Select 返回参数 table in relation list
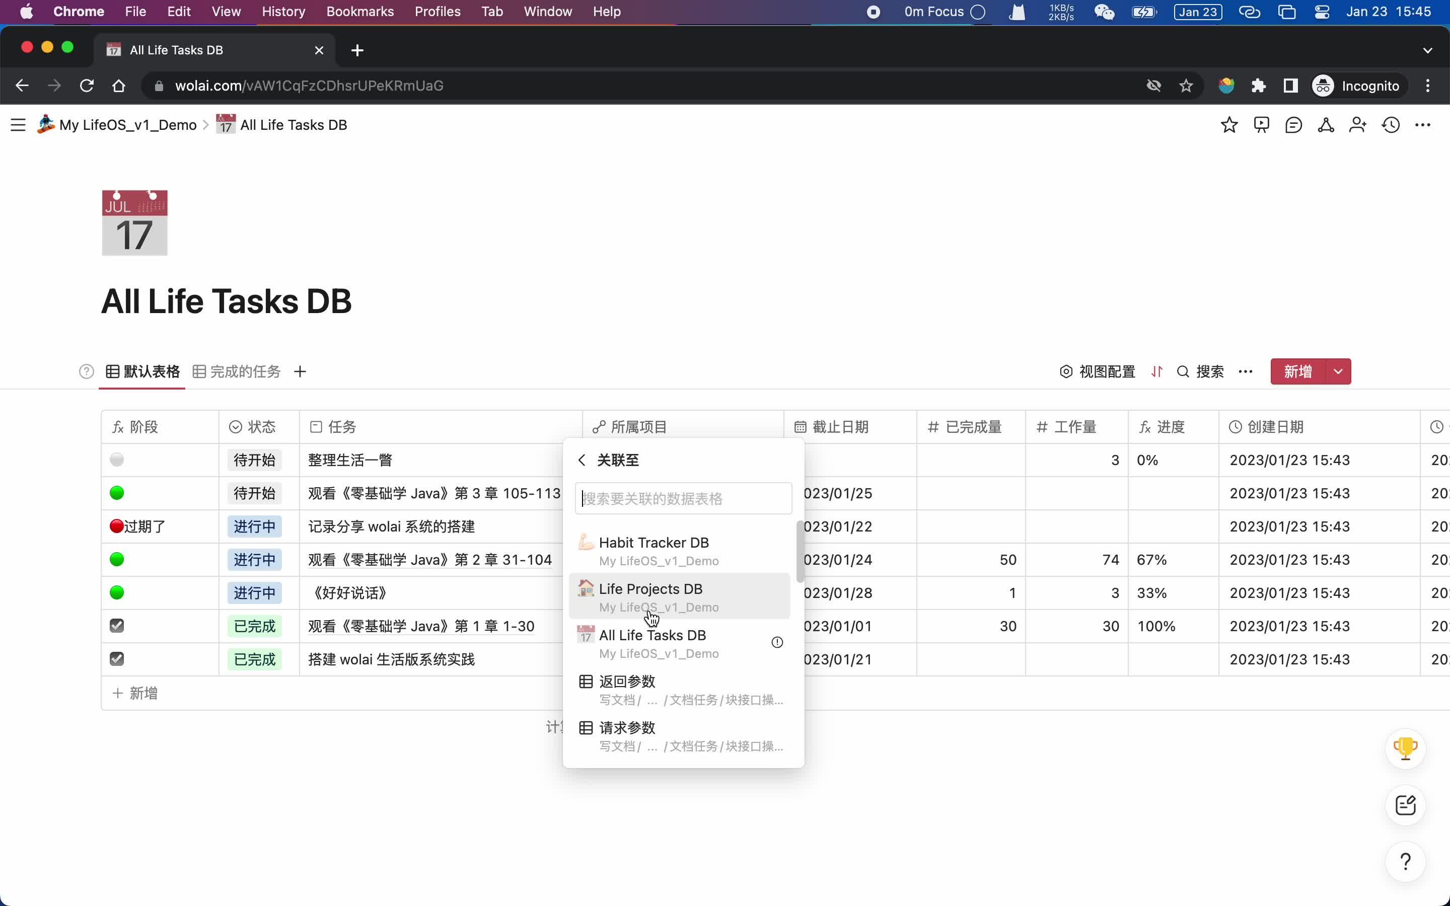The height and width of the screenshot is (906, 1450). 680,689
